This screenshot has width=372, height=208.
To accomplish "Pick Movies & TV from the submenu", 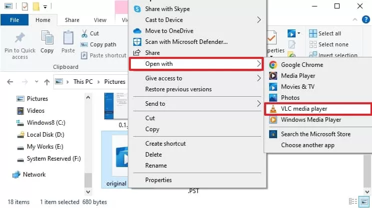I will [298, 87].
